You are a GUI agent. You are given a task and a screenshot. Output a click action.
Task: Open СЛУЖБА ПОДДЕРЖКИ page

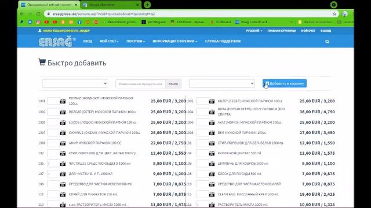point(223,41)
